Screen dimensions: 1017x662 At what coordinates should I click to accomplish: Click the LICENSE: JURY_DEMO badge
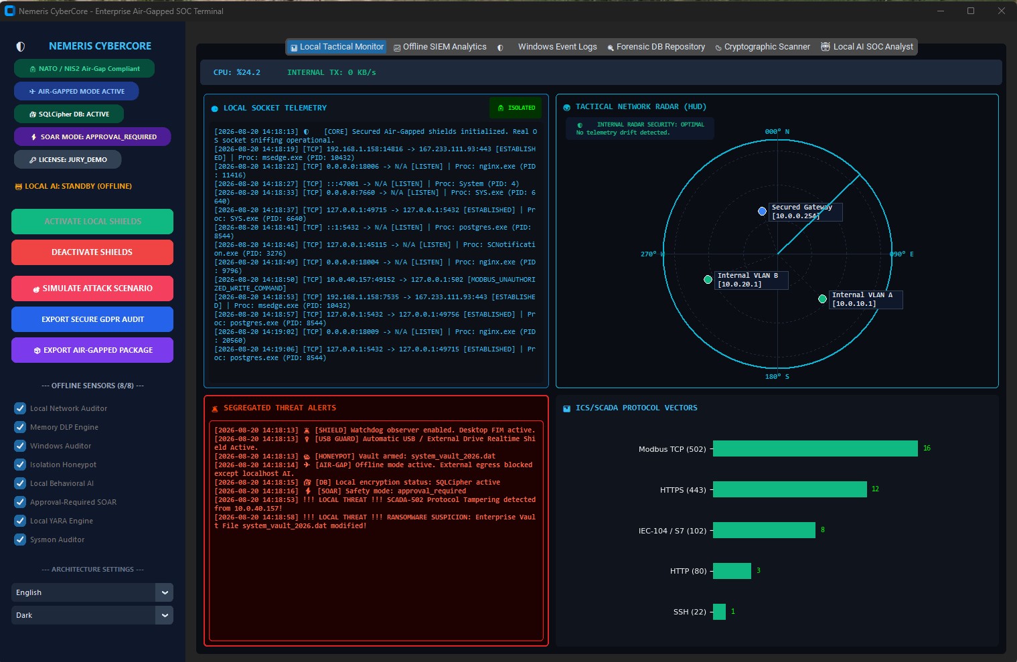point(68,159)
